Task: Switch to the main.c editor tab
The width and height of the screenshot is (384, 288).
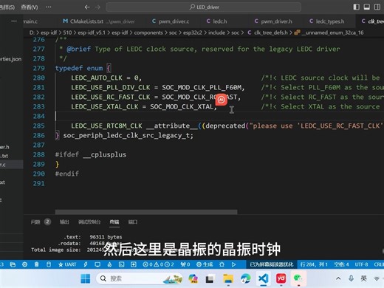Action: [30, 21]
